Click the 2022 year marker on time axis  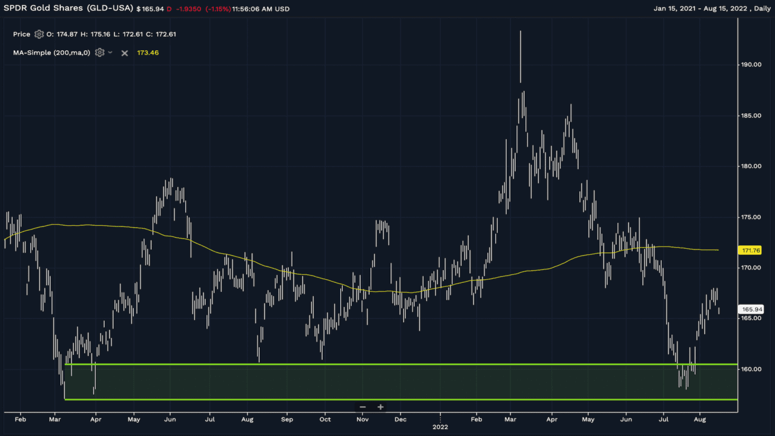coord(440,427)
